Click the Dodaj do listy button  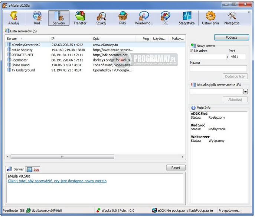pos(235,76)
